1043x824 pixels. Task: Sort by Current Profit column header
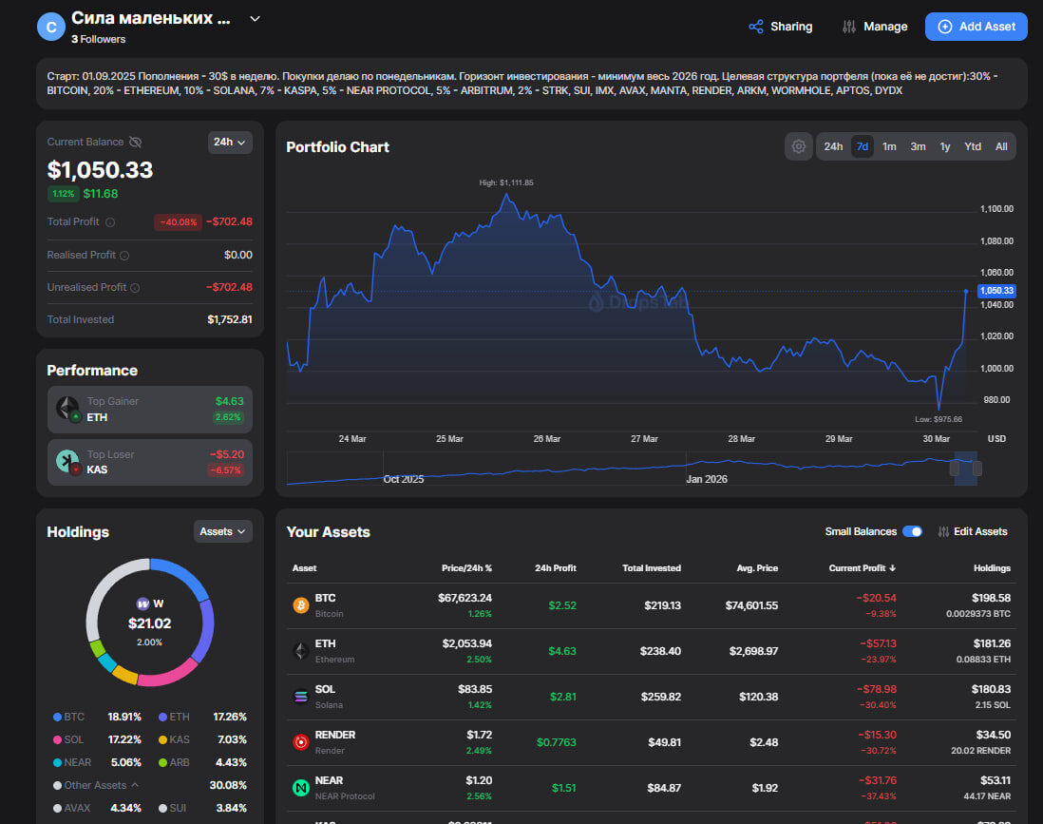click(863, 567)
